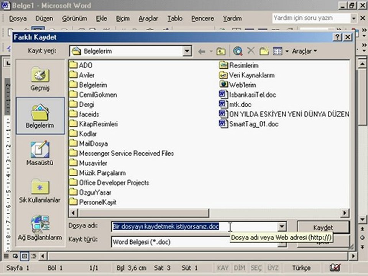The height and width of the screenshot is (276, 368).
Task: Select the OzgurYasar folder
Action: pos(90,192)
